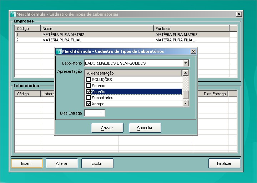The height and width of the screenshot is (183, 257).
Task: Enable the Saches checkbox
Action: 89,86
